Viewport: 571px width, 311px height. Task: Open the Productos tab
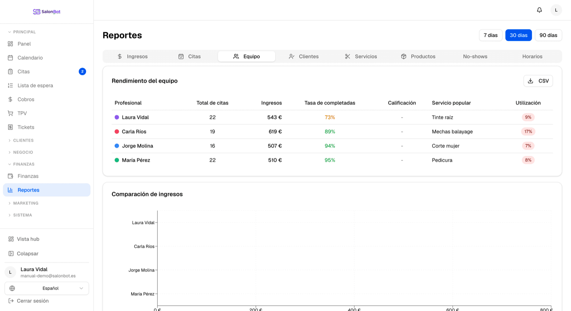tap(418, 57)
